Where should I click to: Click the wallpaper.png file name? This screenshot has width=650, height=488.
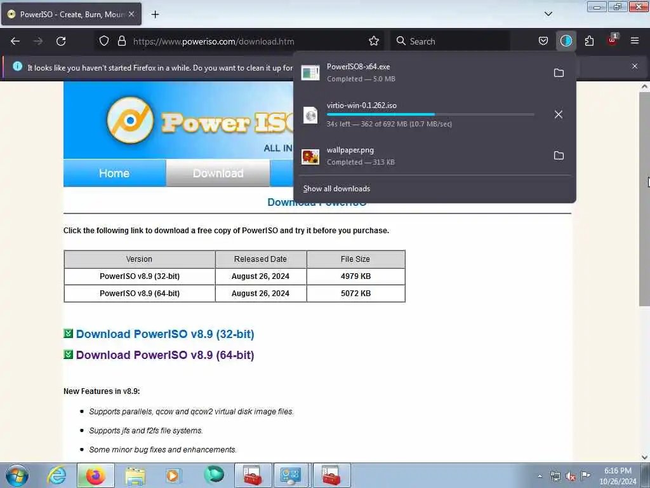(x=350, y=150)
